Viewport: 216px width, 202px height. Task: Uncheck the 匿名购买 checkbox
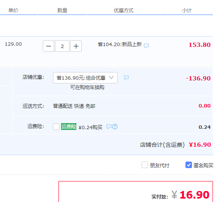click(189, 165)
